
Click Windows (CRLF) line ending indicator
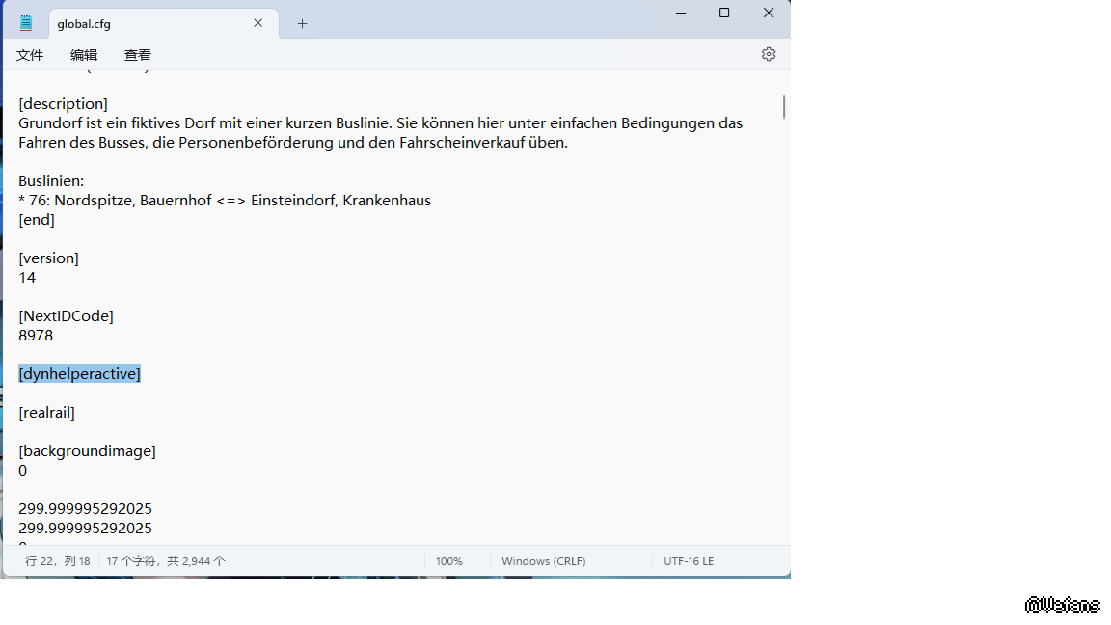[544, 561]
